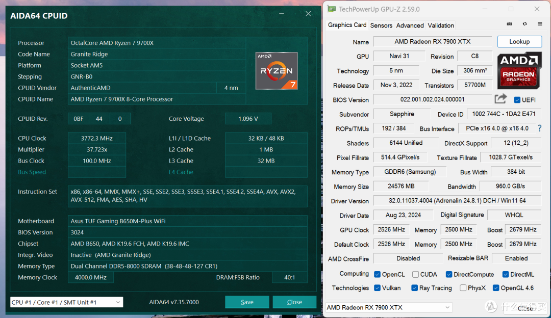The width and height of the screenshot is (551, 318).
Task: Open the GPU-Z hamburger menu icon
Action: (x=539, y=24)
